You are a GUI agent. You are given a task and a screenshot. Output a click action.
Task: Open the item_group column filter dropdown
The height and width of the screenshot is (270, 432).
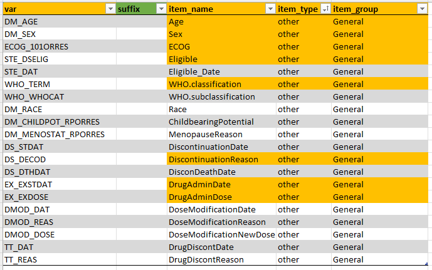pyautogui.click(x=422, y=9)
